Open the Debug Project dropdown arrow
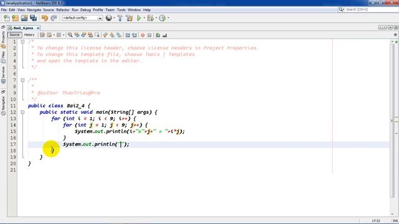The image size is (399, 224). [156, 18]
